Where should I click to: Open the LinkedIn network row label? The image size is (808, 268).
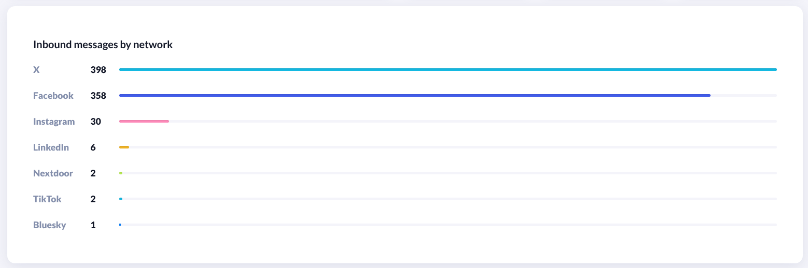tap(51, 147)
